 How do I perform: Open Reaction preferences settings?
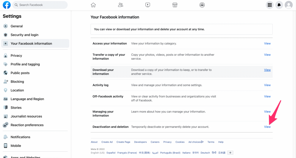[x=27, y=125]
